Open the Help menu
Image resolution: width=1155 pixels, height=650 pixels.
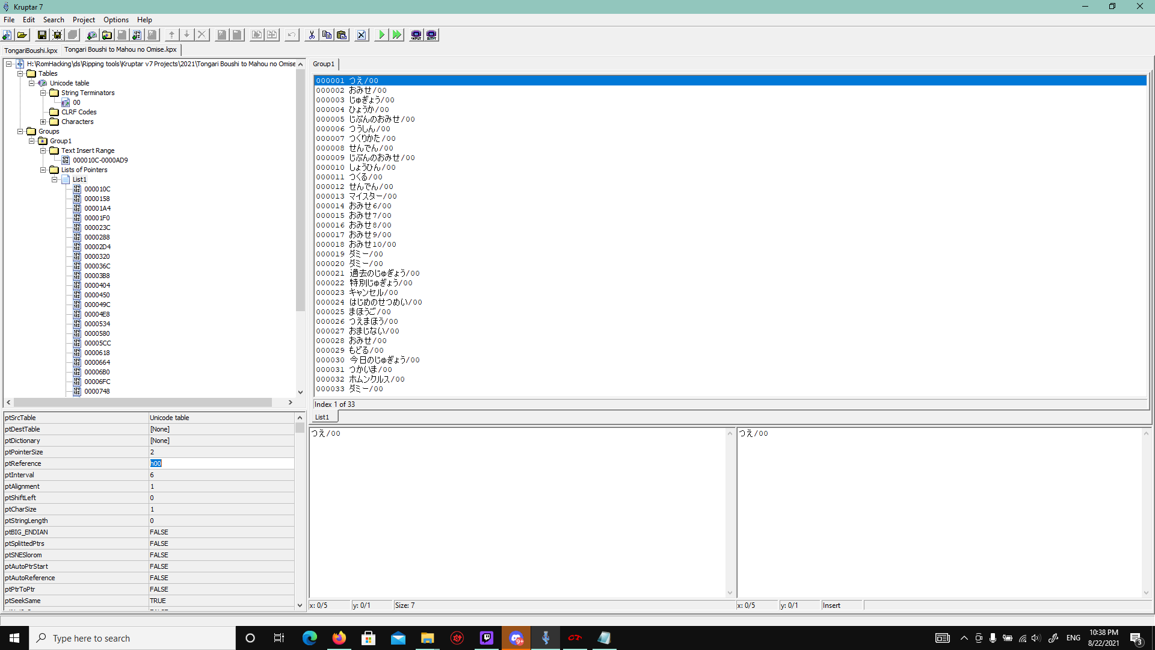pyautogui.click(x=144, y=20)
